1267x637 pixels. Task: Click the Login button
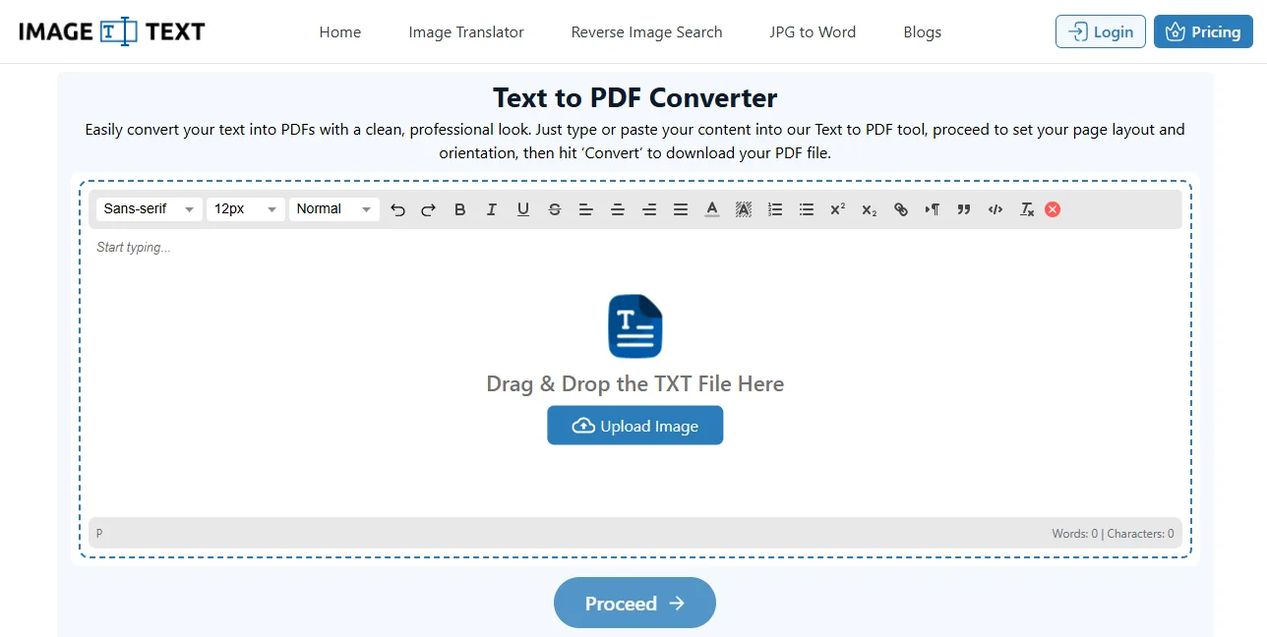tap(1101, 31)
